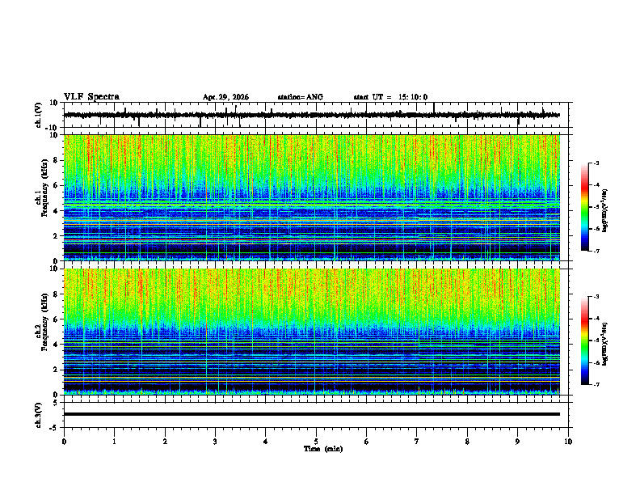Click the ch.3(V) axis label
This screenshot has width=640, height=495.
38,415
